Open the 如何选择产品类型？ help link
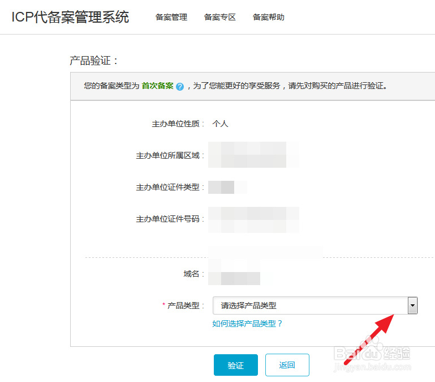435x382 pixels. coord(247,324)
